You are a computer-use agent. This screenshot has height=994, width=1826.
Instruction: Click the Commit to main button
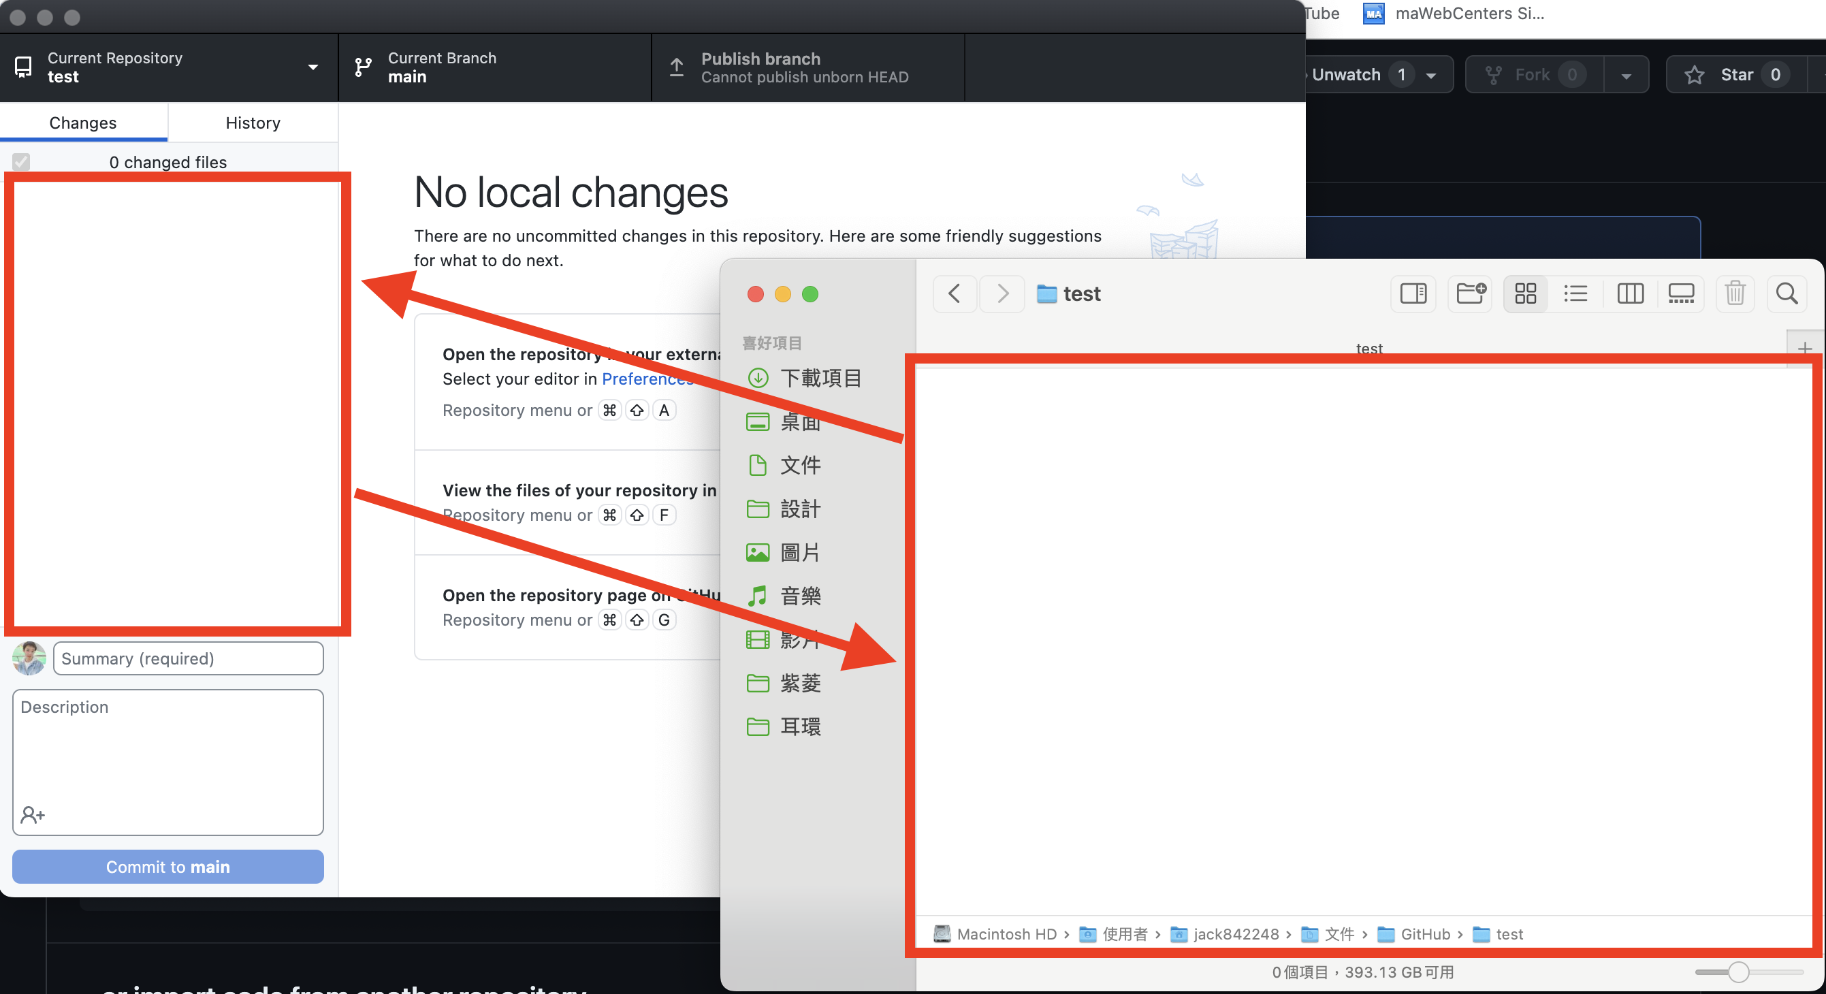click(167, 865)
